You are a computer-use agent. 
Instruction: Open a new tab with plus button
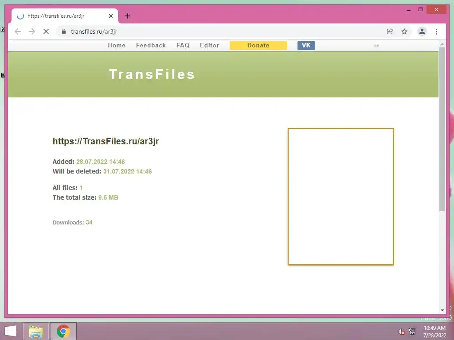(x=128, y=16)
